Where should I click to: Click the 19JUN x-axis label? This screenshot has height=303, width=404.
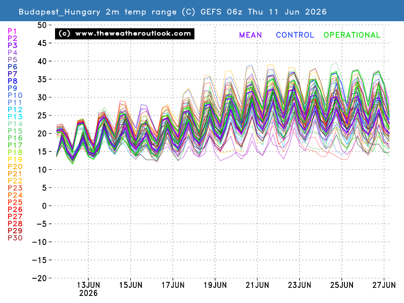click(x=215, y=285)
